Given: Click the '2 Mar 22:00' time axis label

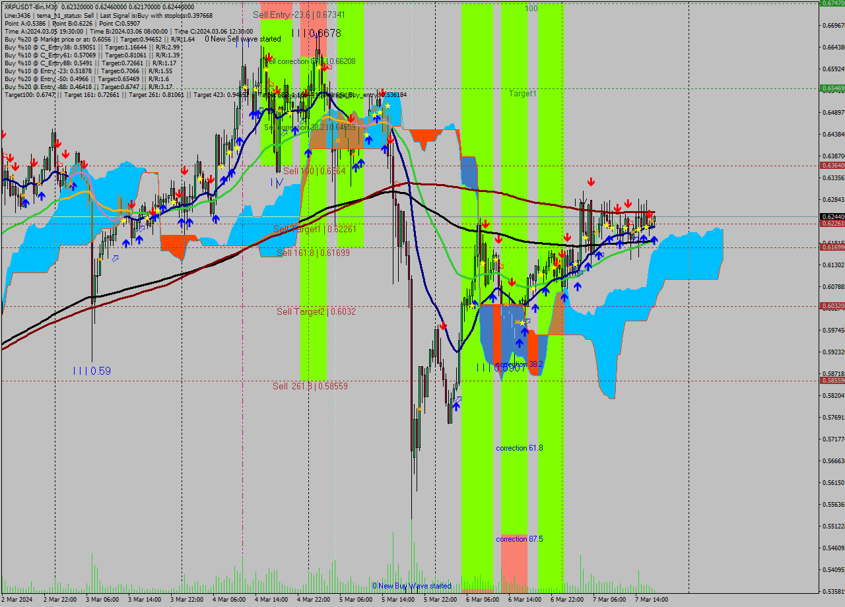Looking at the screenshot, I should (x=59, y=600).
